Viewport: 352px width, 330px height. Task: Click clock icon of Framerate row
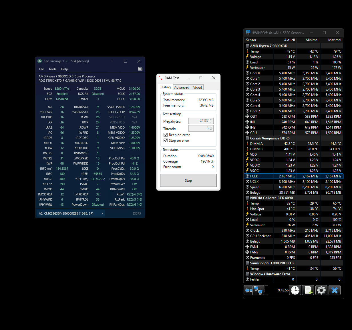click(247, 258)
